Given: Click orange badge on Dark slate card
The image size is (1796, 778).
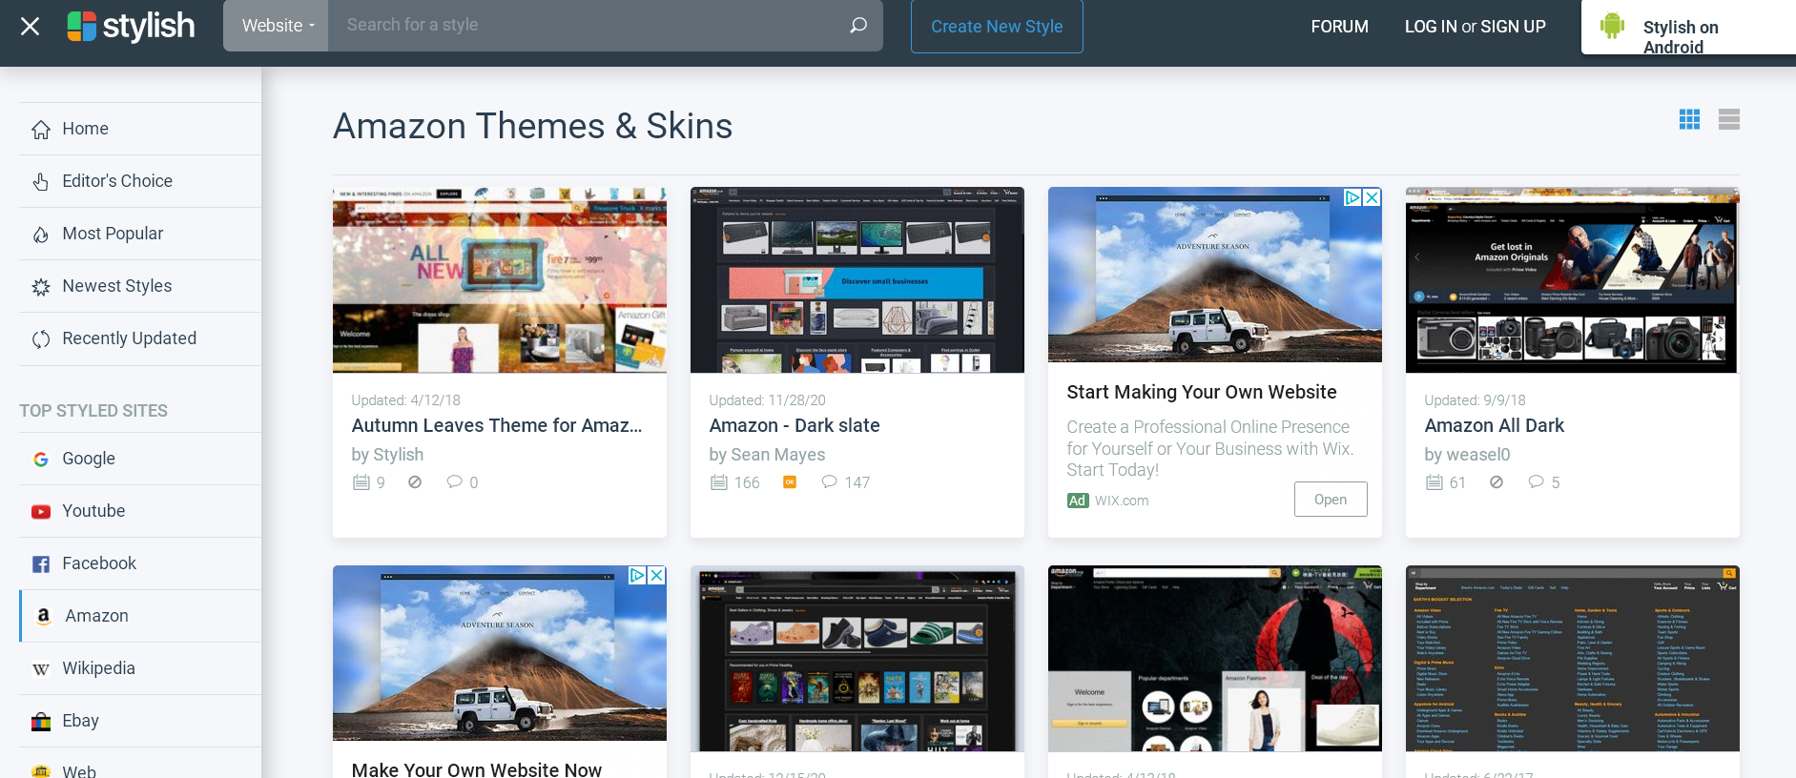Looking at the screenshot, I should [x=790, y=481].
